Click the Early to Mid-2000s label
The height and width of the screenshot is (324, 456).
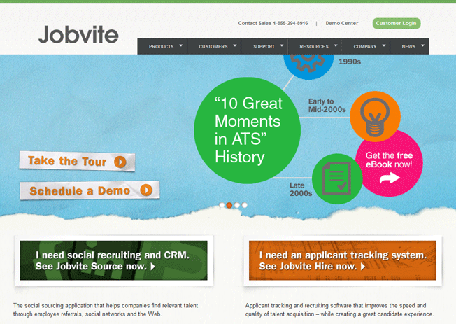coord(327,106)
